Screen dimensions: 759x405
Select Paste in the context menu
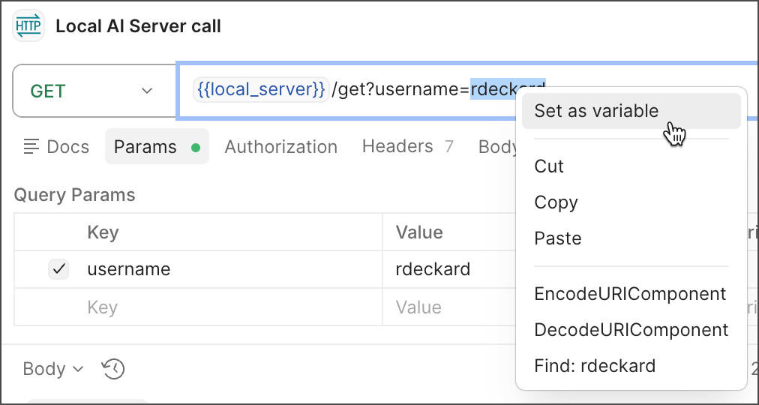pyautogui.click(x=558, y=238)
